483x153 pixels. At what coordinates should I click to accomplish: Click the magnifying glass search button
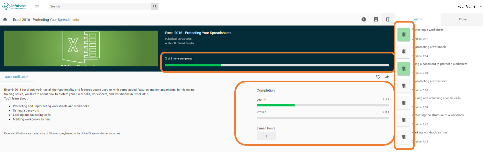point(155,6)
